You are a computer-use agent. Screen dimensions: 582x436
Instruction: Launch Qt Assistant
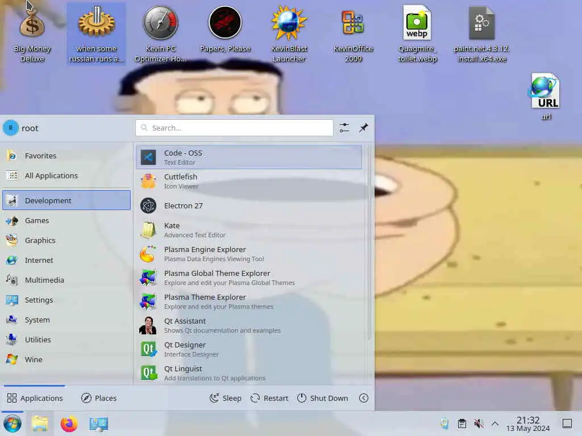click(249, 325)
